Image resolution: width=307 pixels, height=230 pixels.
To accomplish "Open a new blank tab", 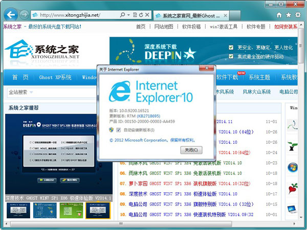I will 235,15.
